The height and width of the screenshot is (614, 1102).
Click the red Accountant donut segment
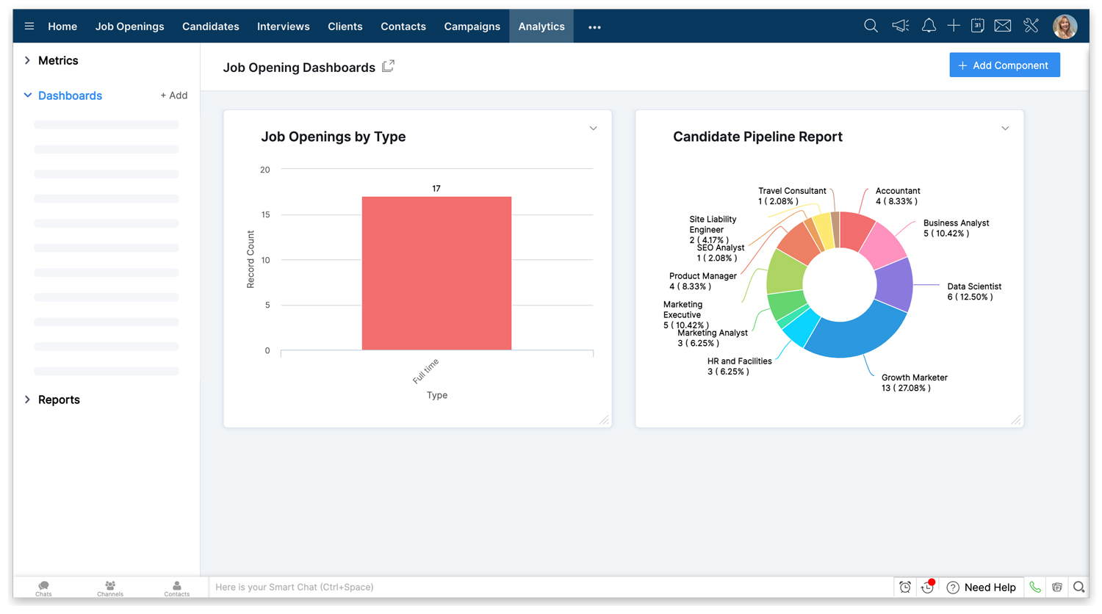click(x=855, y=230)
